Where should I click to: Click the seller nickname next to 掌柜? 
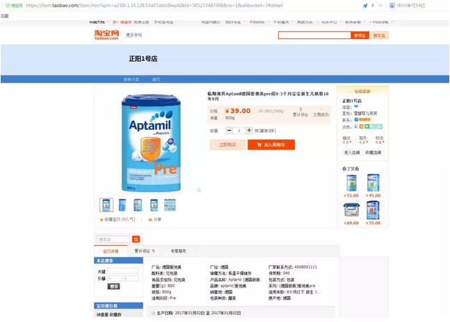tap(365, 113)
